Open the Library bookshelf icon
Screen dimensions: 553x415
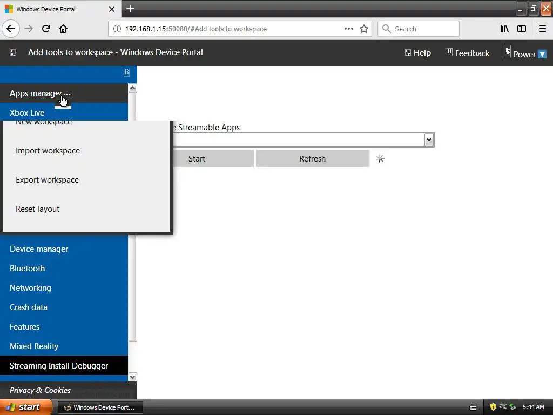tap(504, 29)
